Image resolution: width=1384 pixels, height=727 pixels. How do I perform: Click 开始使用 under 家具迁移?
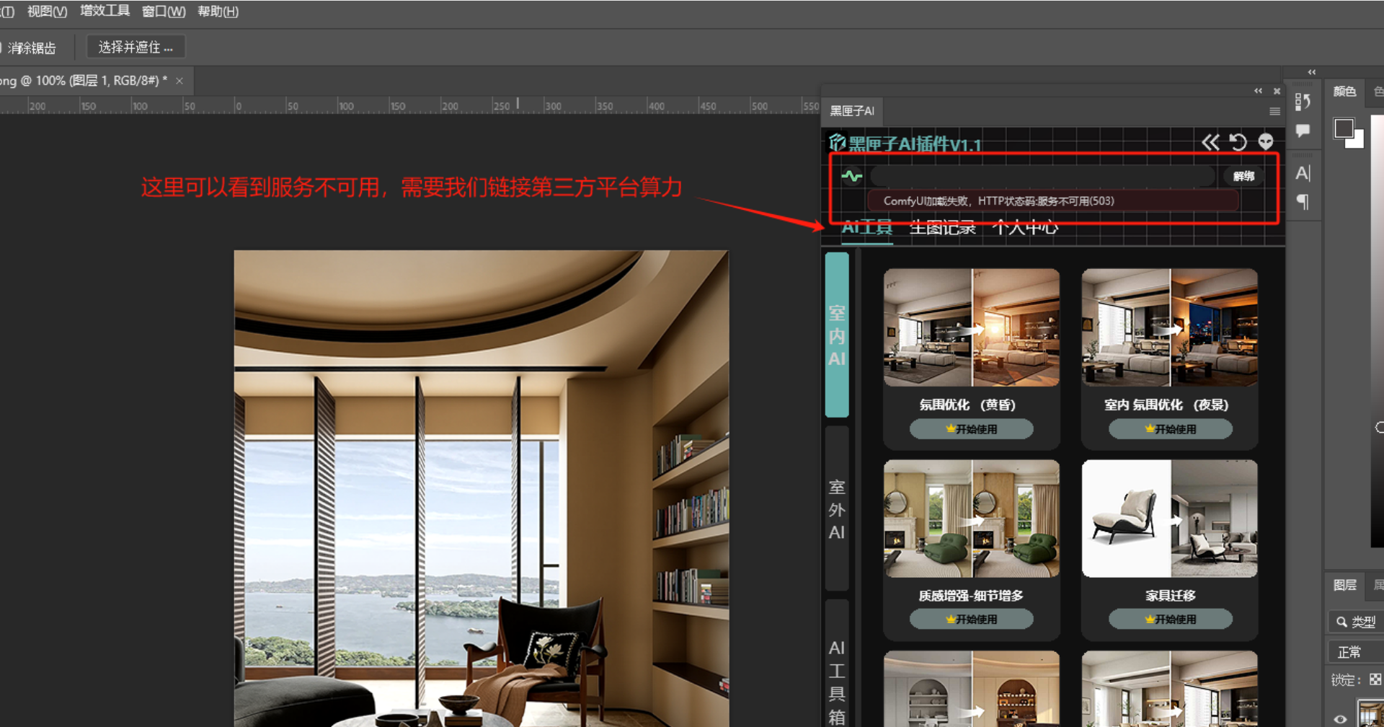click(x=1170, y=619)
